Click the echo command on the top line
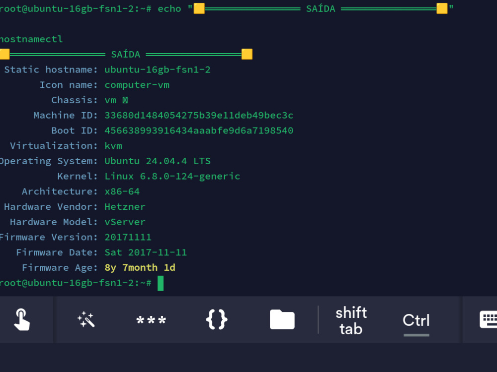Viewport: 497px width, 372px height. (169, 8)
